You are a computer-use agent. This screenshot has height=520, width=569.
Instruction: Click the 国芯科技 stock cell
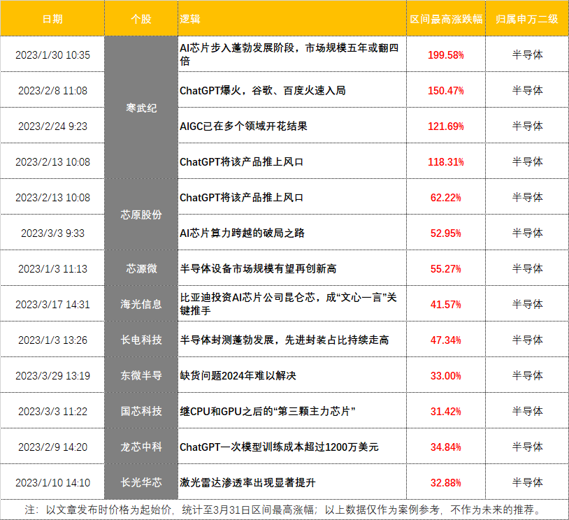141,411
